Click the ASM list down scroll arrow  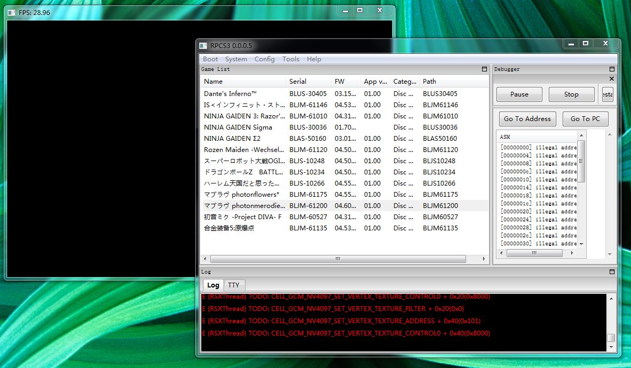pos(581,244)
